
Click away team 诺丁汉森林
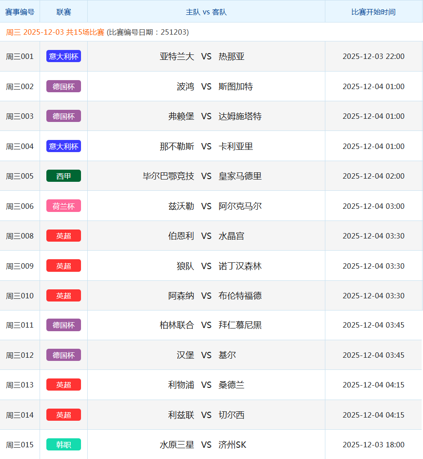[x=240, y=266]
